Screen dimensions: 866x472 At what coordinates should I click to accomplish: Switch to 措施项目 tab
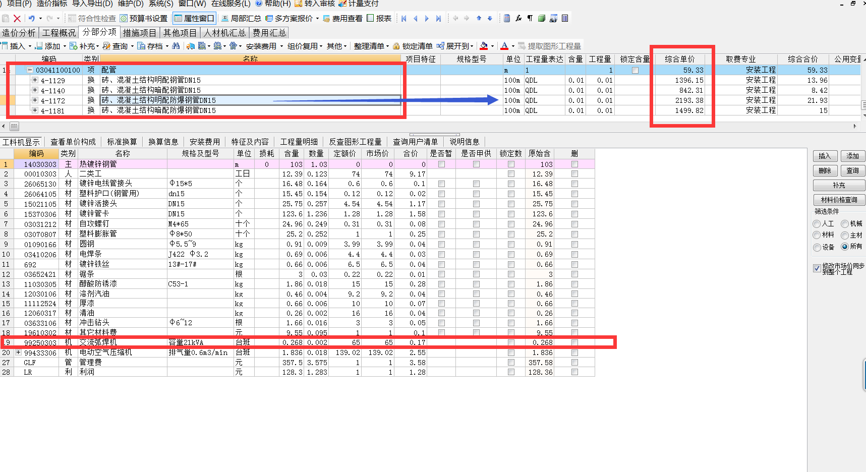click(x=140, y=33)
